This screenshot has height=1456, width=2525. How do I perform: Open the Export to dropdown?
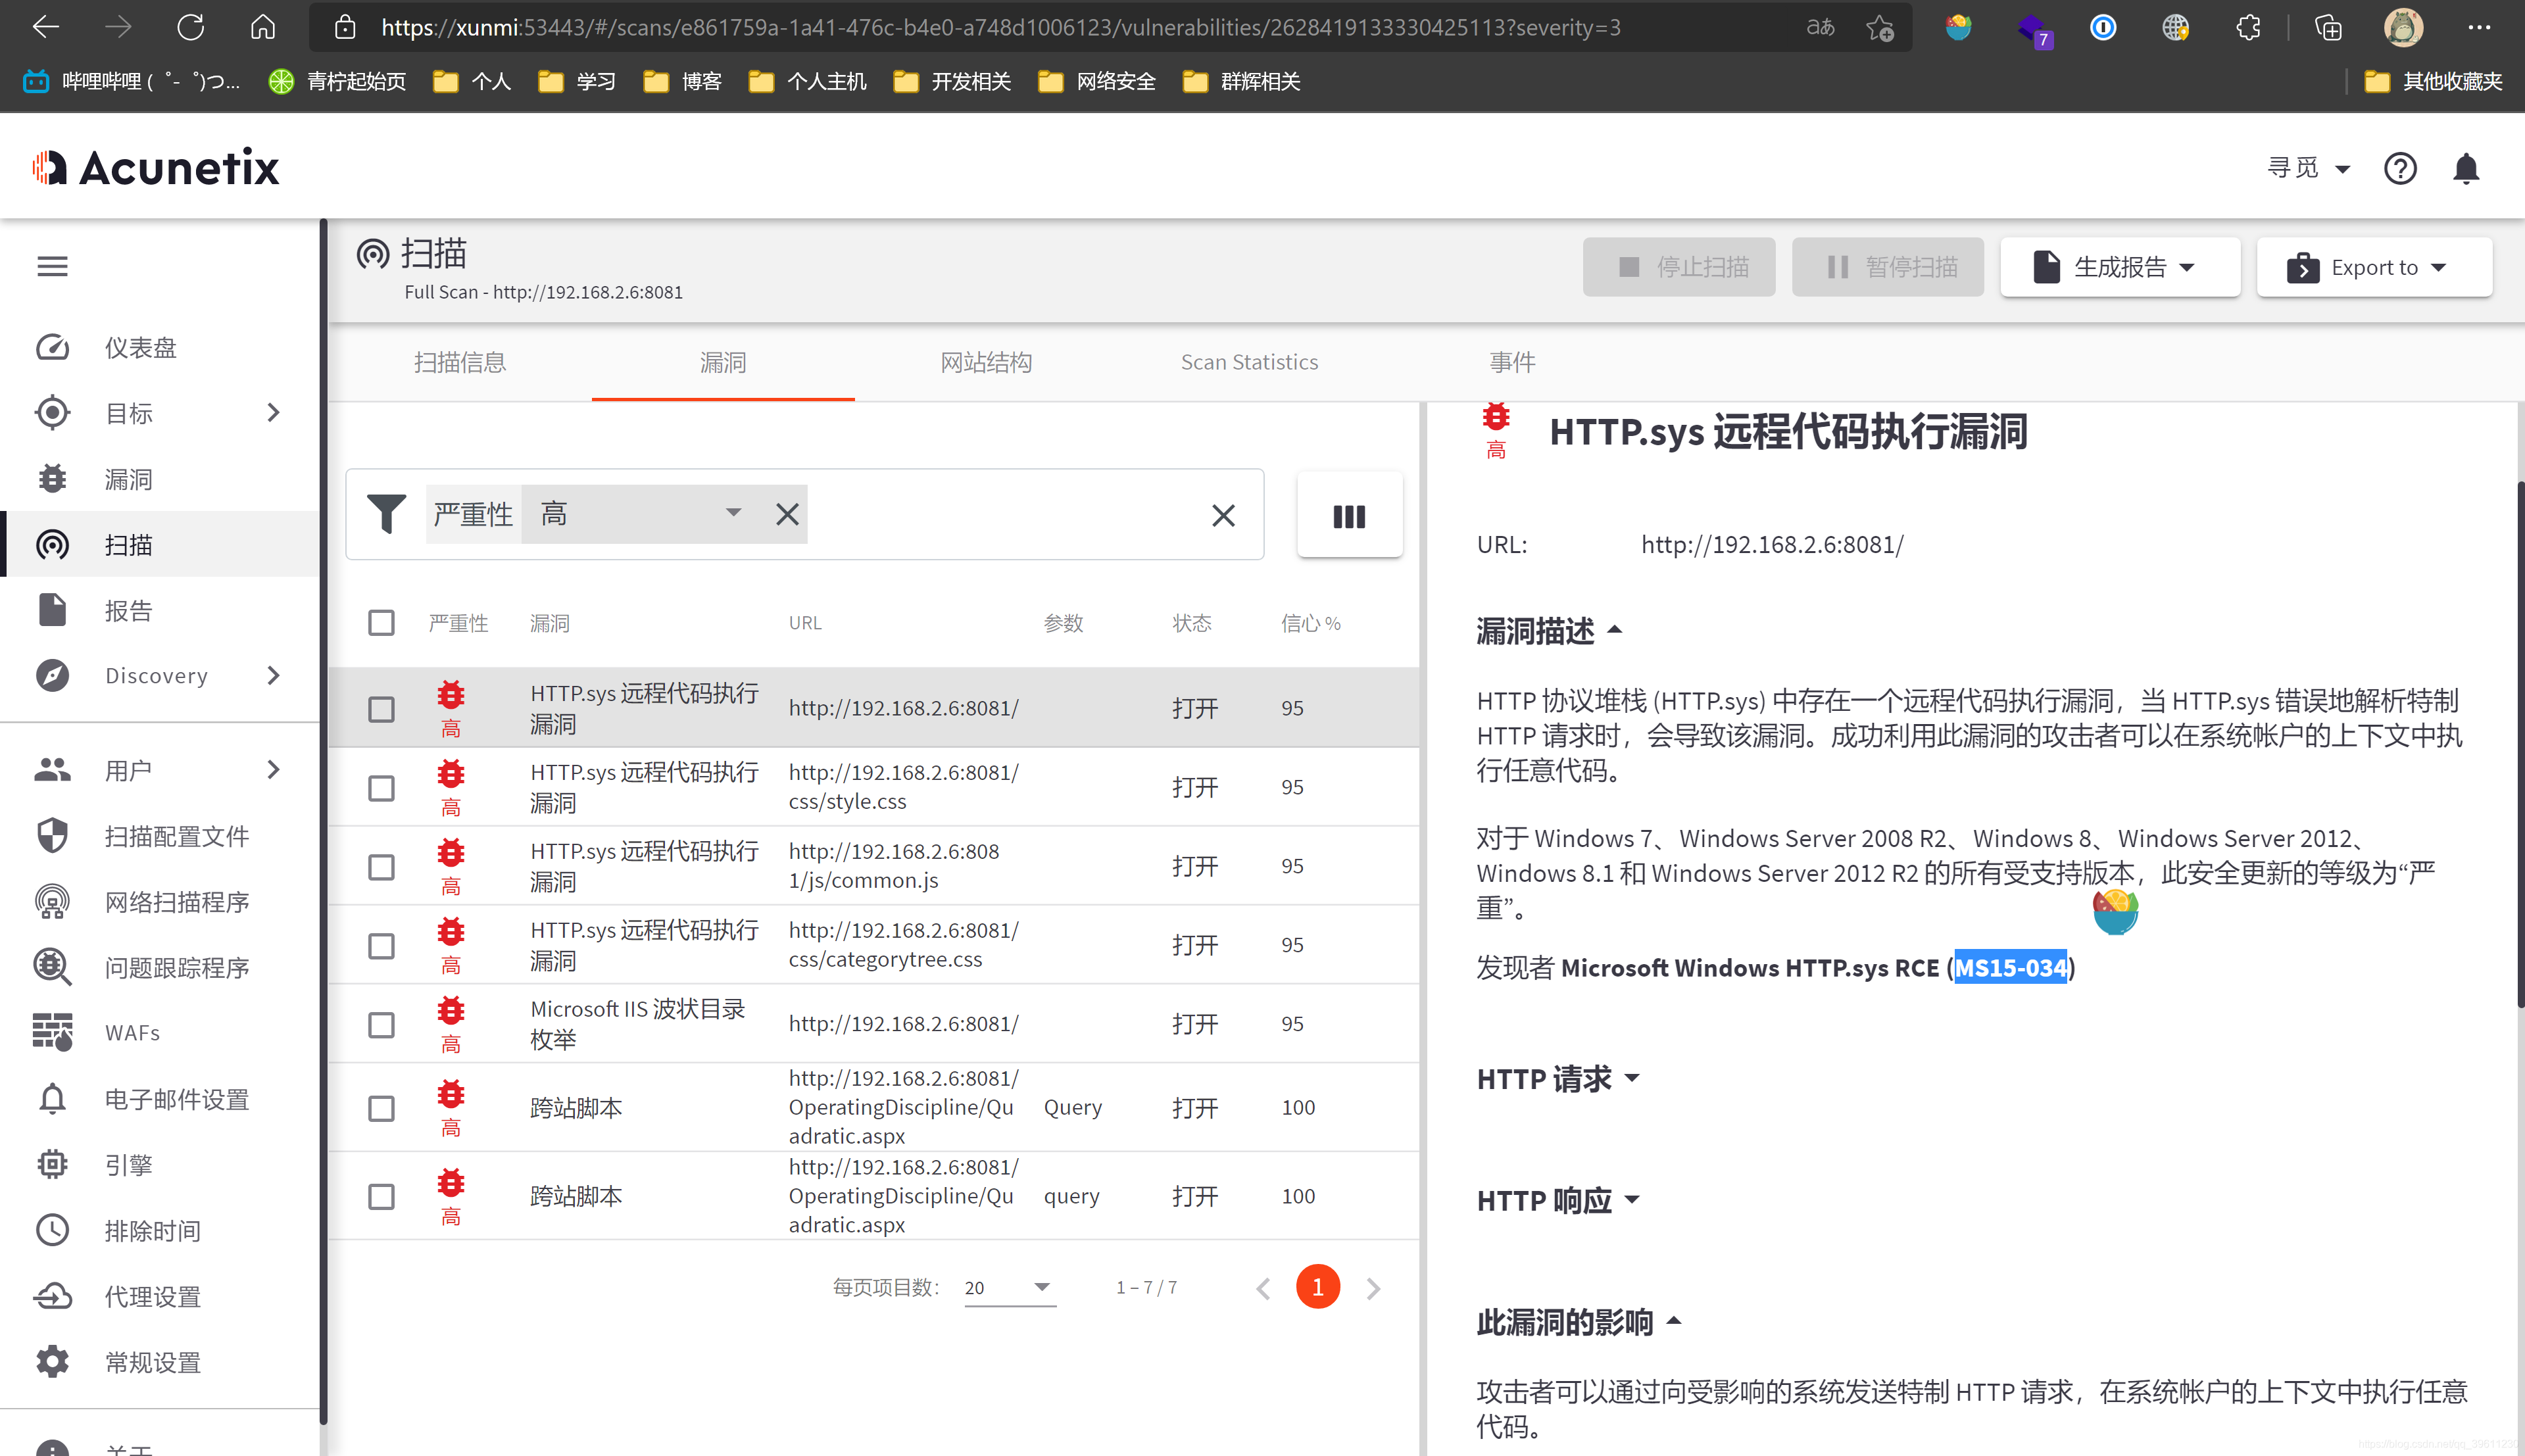[2374, 267]
